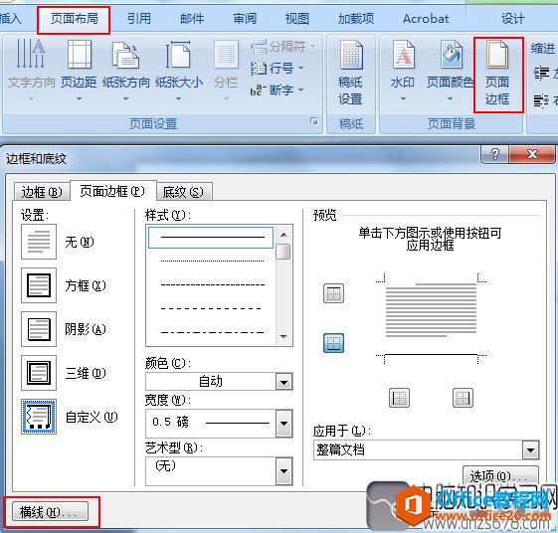Switch to the 页面布局 ribbon tab
558x533 pixels.
pyautogui.click(x=74, y=19)
